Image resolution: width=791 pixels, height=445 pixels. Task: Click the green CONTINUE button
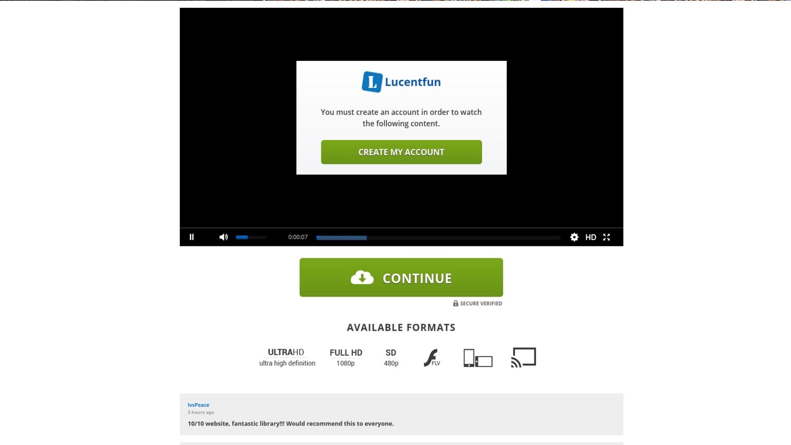[401, 277]
